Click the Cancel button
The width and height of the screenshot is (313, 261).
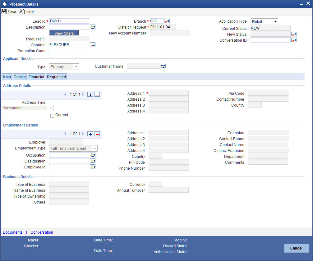(x=296, y=248)
